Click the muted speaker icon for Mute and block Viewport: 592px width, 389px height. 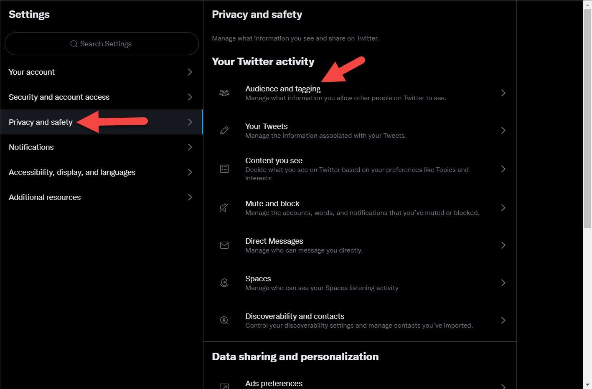[224, 207]
